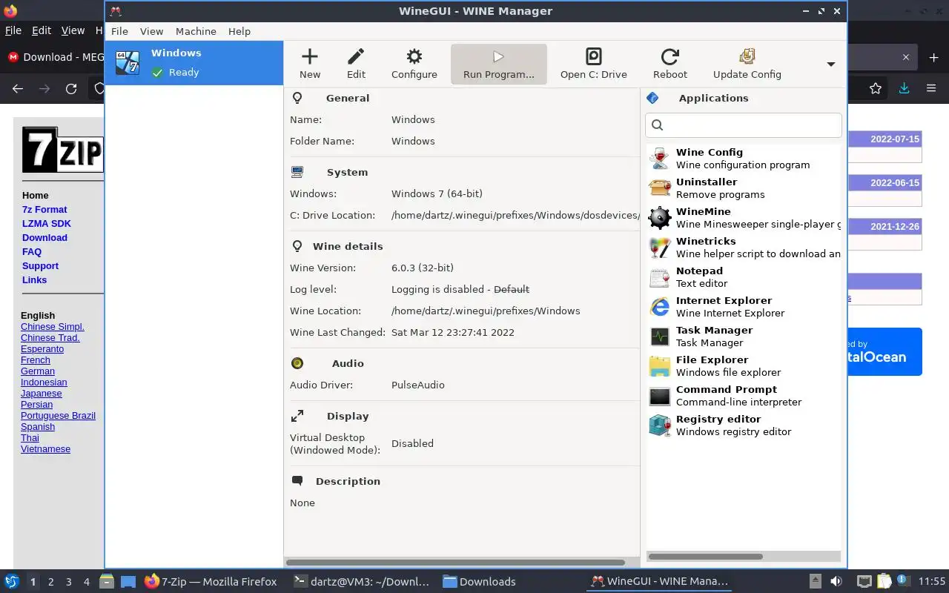Click Update Config toolbar icon

pyautogui.click(x=747, y=56)
